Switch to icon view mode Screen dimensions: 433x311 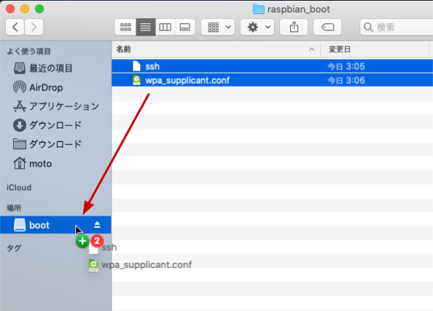click(x=125, y=27)
